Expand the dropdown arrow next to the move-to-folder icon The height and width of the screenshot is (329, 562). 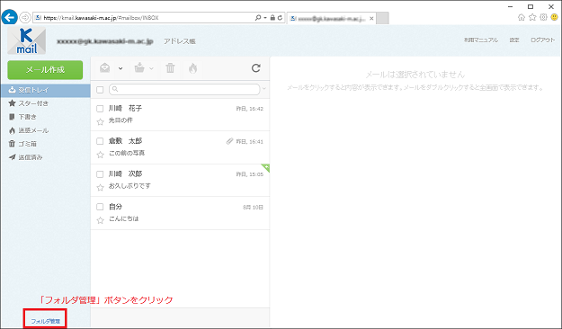pos(151,68)
